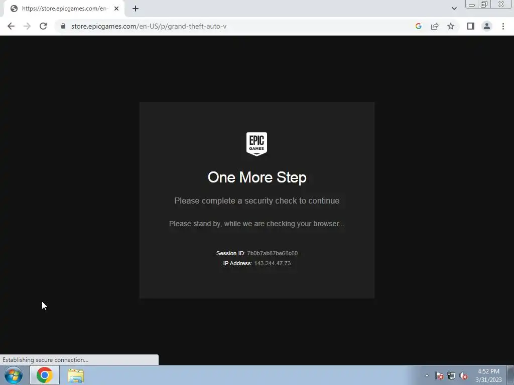This screenshot has width=514, height=385.
Task: Expand the tab search dropdown
Action: coord(454,9)
